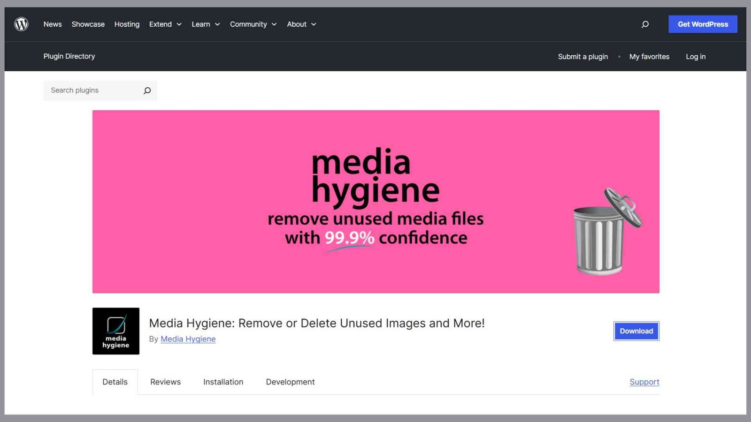Click the Media Hygiene pink banner image
The width and height of the screenshot is (751, 422).
click(x=376, y=202)
